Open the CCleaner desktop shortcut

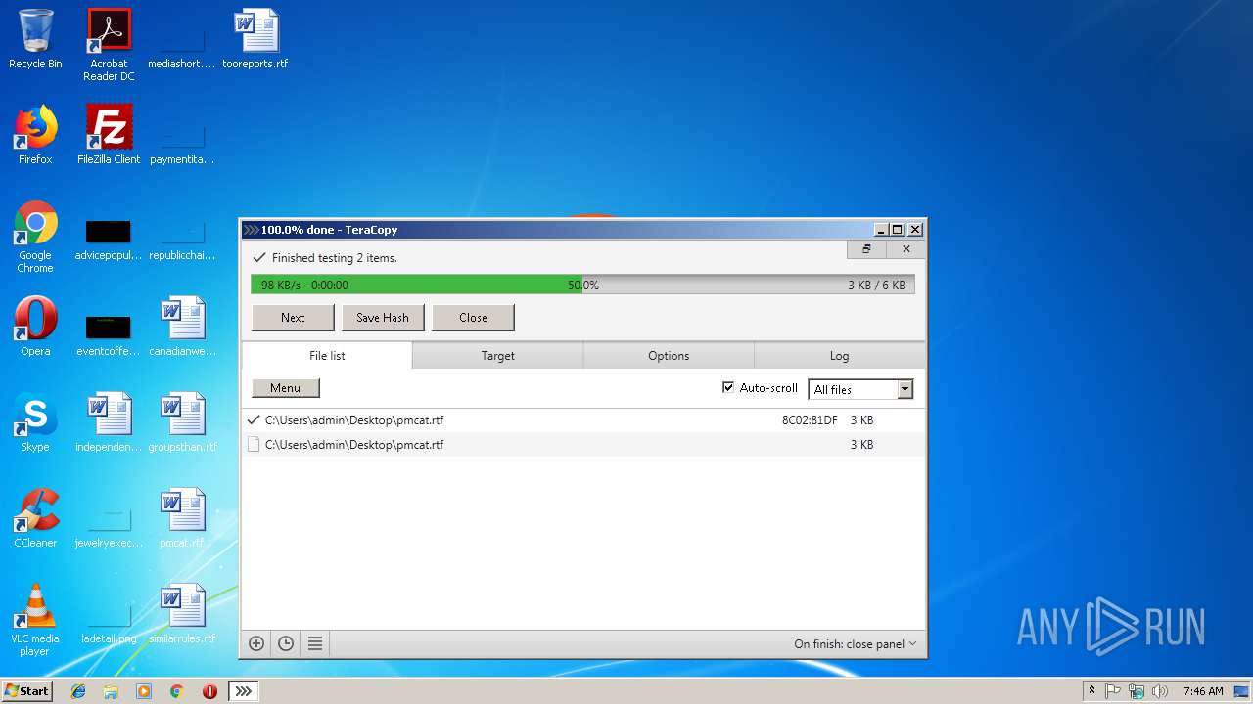pos(35,518)
